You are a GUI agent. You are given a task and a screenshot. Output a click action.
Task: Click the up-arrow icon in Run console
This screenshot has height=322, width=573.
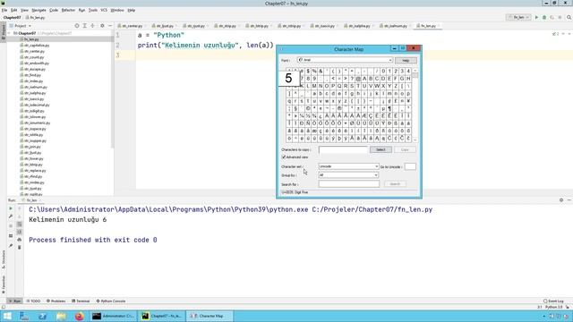point(20,208)
